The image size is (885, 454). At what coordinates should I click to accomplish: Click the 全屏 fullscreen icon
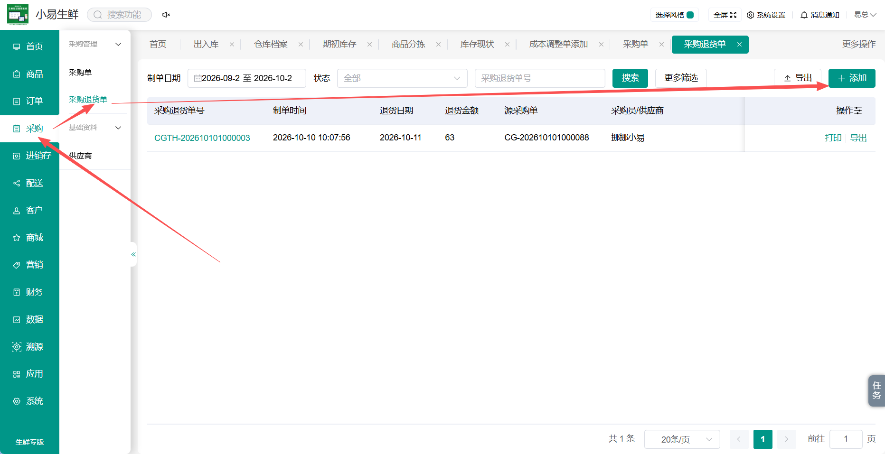[733, 15]
